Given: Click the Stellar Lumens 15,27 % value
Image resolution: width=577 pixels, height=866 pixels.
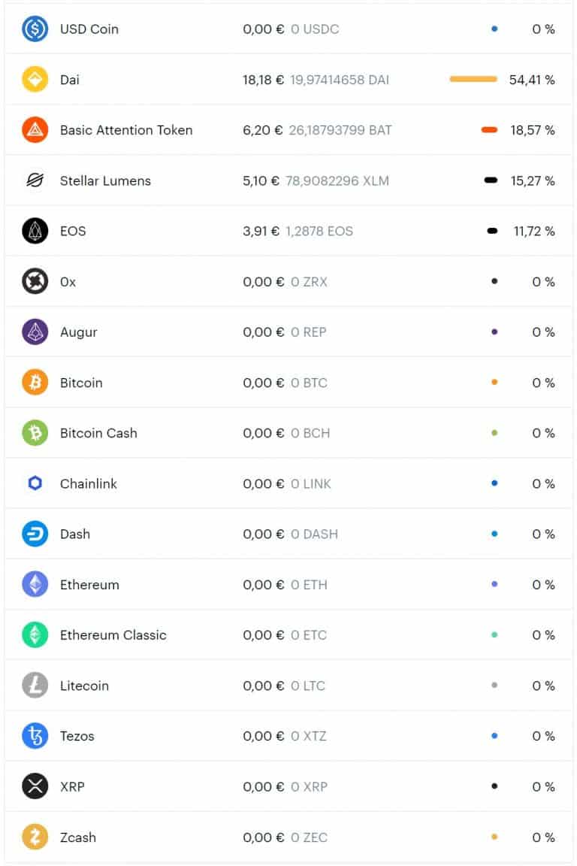Looking at the screenshot, I should coord(532,180).
